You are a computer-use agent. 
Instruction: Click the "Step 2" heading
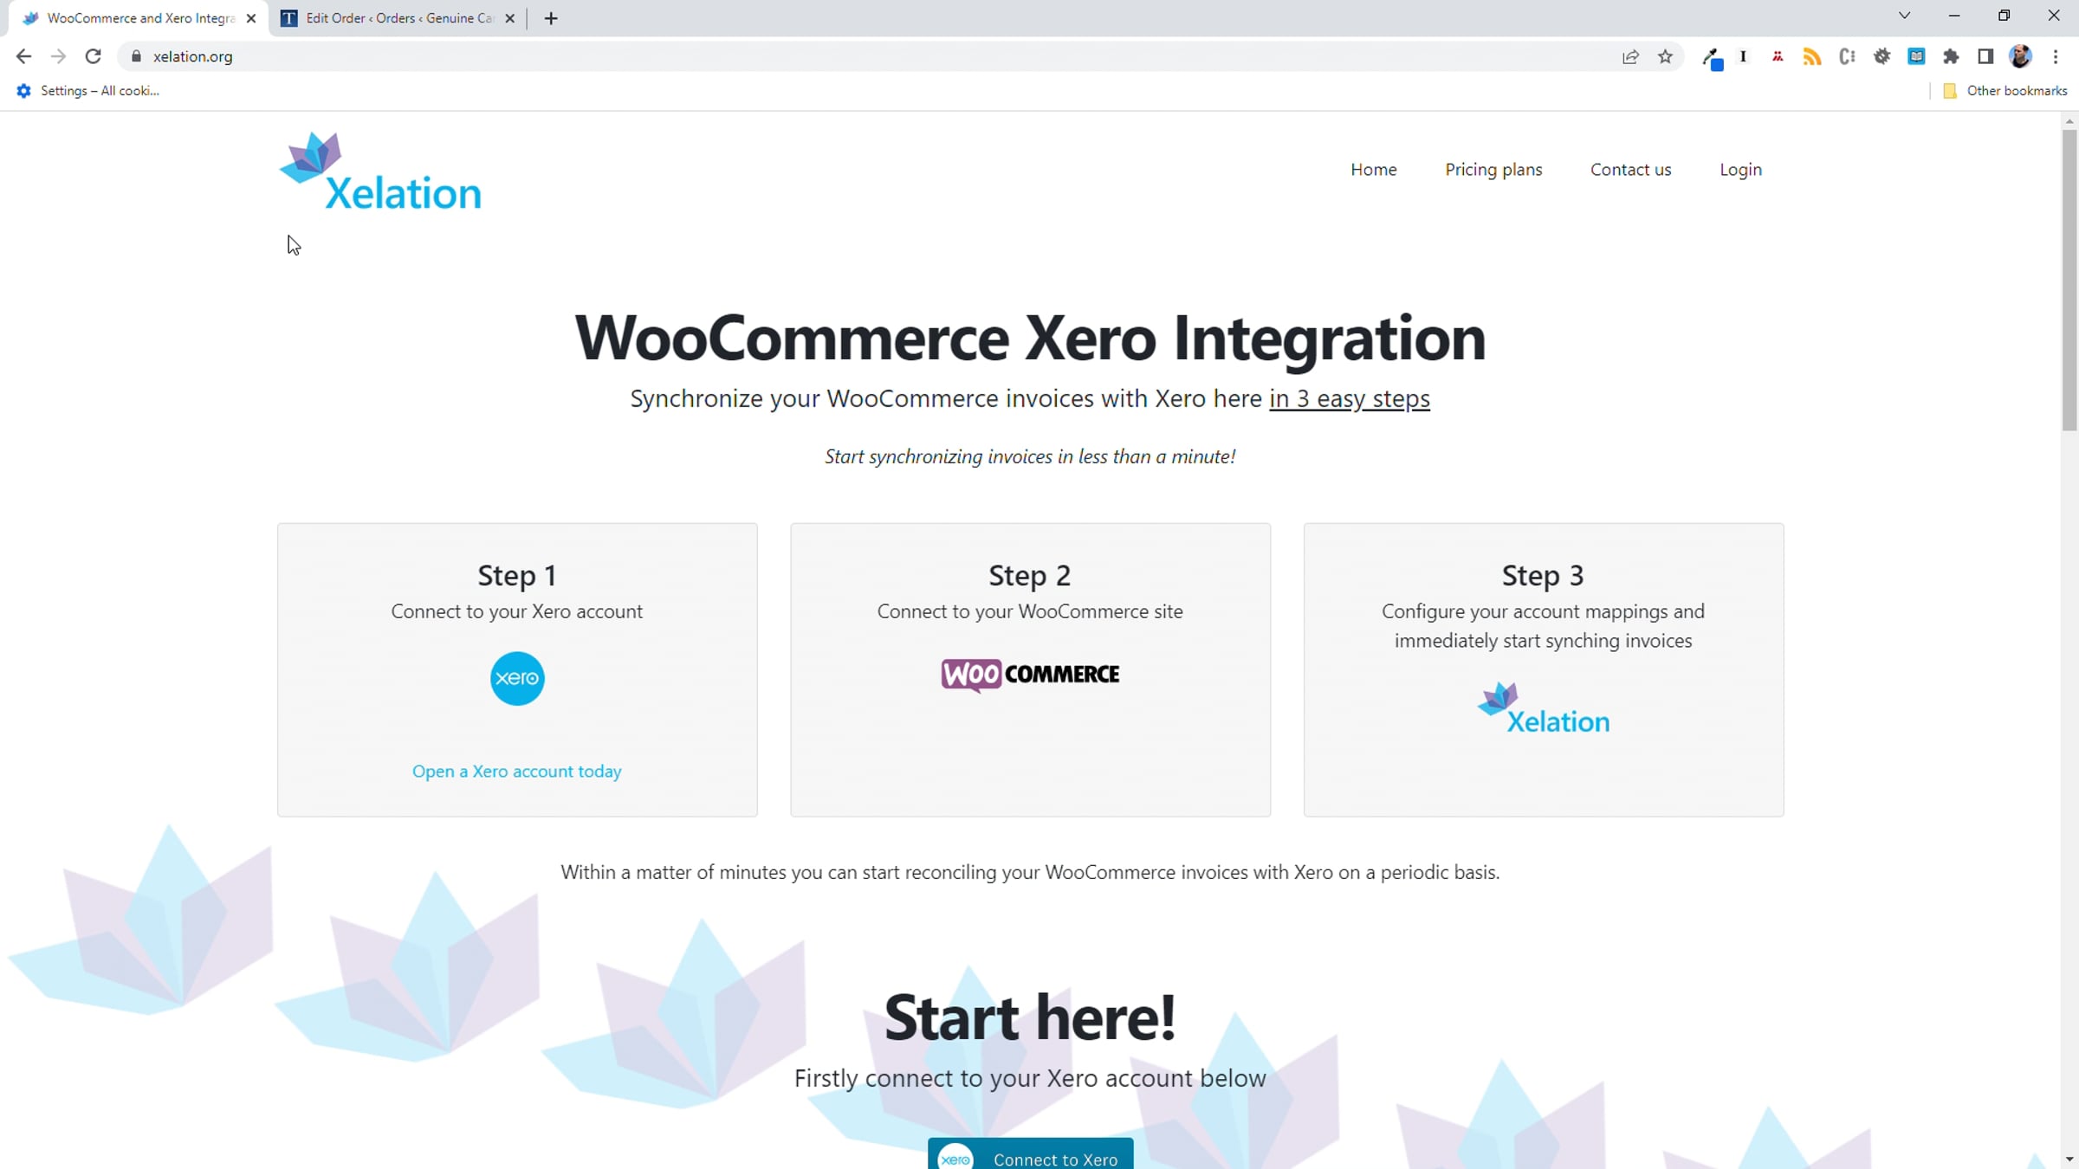1030,575
